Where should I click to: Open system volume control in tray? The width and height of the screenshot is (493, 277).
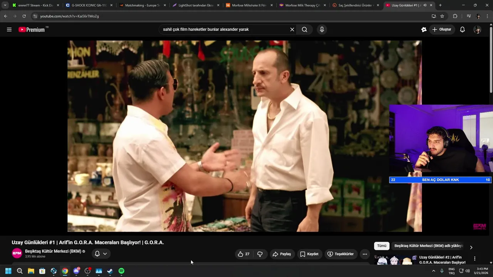(x=468, y=271)
